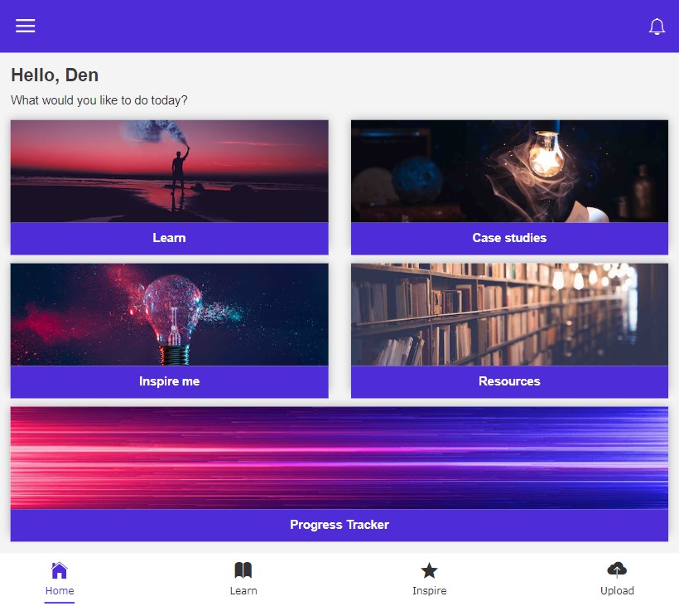Open the hamburger navigation menu

(26, 26)
